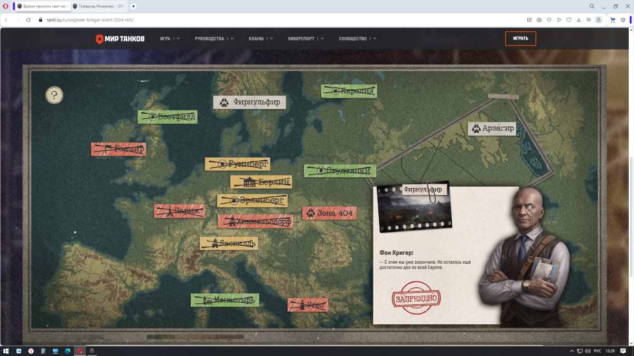Click the ИГРАТЬ button
The width and height of the screenshot is (634, 356).
tap(520, 39)
